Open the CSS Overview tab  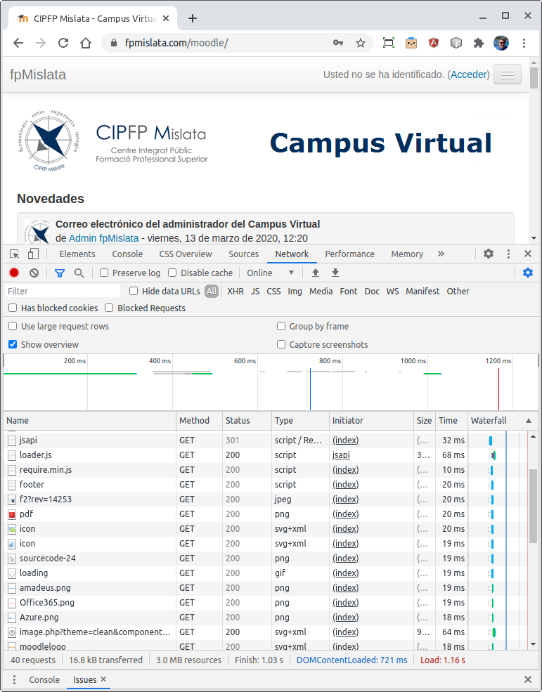click(x=186, y=254)
